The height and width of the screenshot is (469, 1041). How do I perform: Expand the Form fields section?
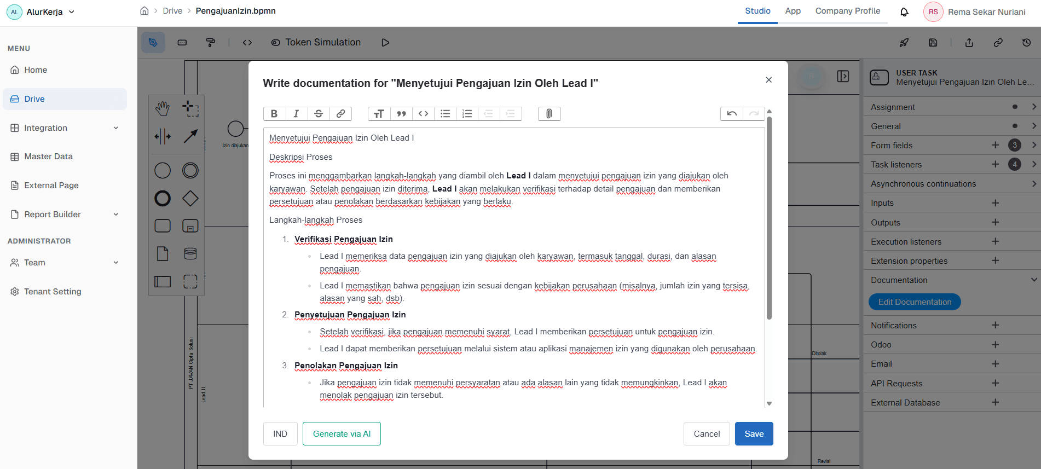point(1034,145)
